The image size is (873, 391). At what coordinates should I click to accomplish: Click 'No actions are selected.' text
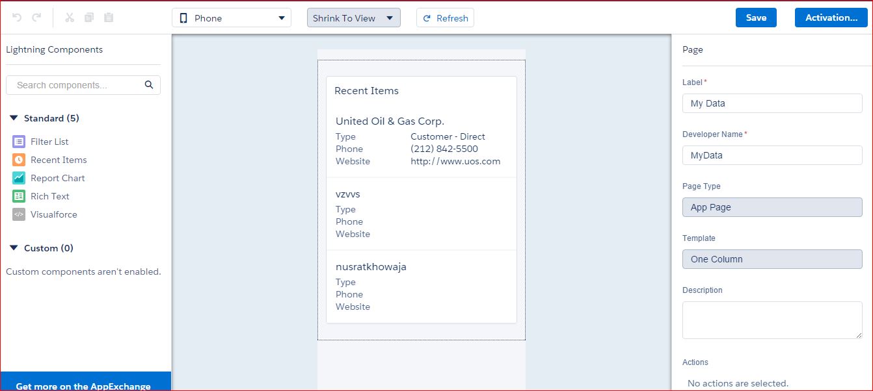point(738,383)
